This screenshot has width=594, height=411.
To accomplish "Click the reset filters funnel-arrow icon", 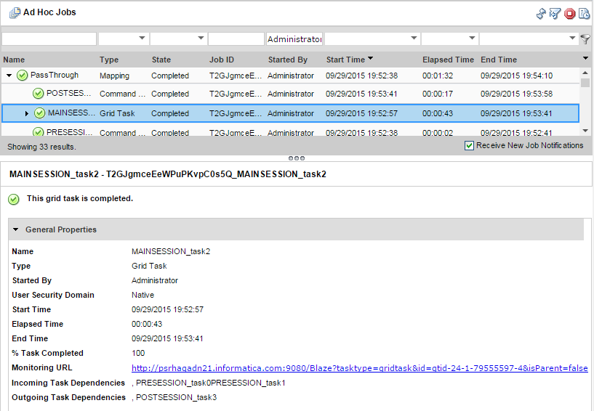I will (x=555, y=13).
